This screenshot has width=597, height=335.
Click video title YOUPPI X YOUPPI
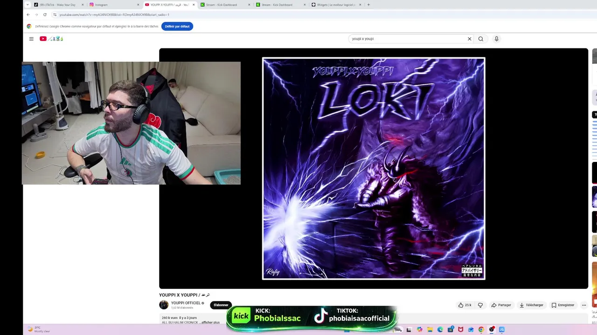tap(184, 295)
